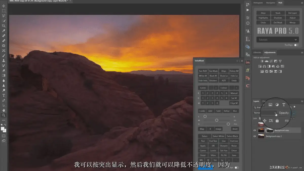This screenshot has height=171, width=304.
Task: Add a Color Lookup adjustment
Action: (x=282, y=66)
